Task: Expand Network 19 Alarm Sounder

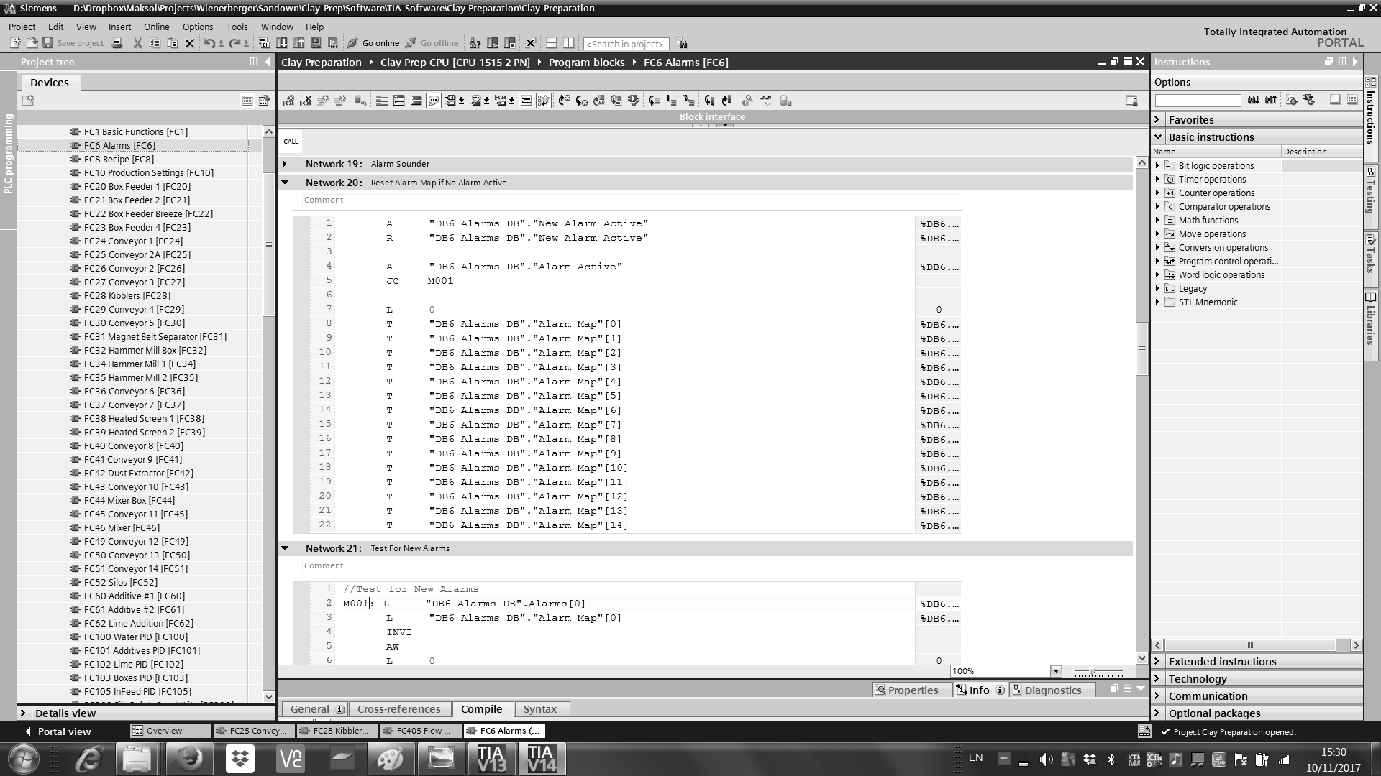Action: point(286,164)
